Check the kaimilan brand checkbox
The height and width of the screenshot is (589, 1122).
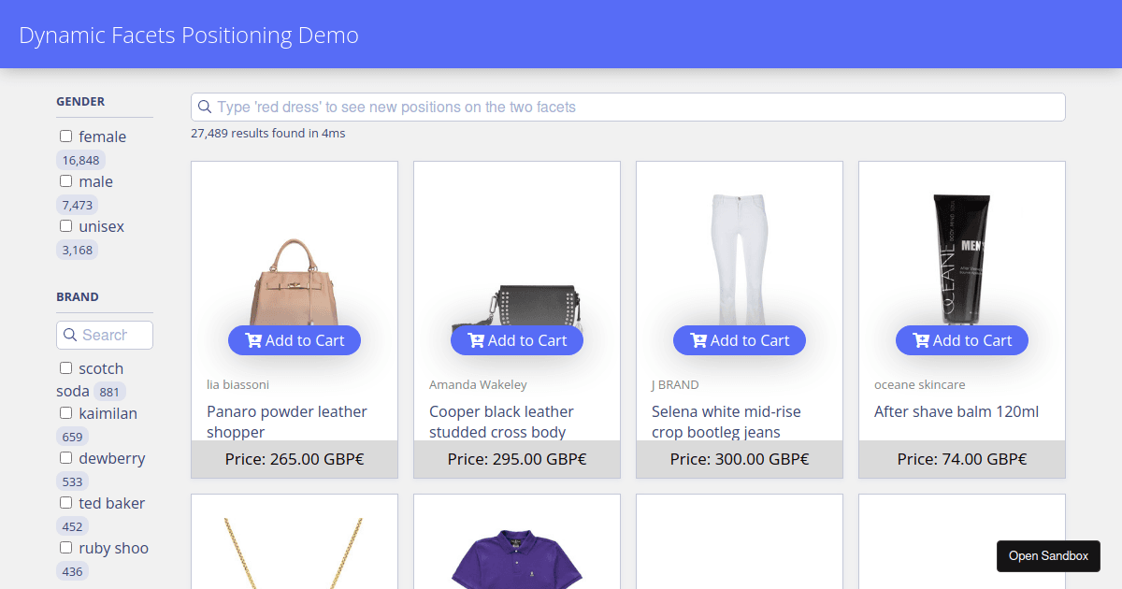pyautogui.click(x=65, y=412)
